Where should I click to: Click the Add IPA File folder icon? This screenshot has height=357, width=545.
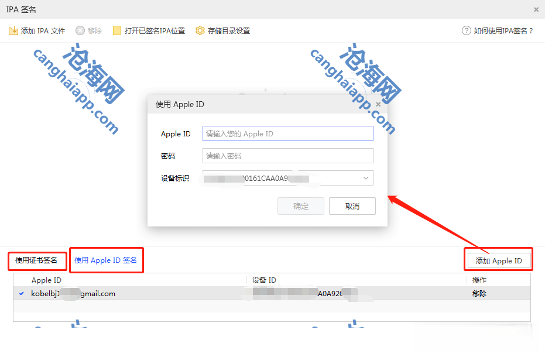(13, 30)
